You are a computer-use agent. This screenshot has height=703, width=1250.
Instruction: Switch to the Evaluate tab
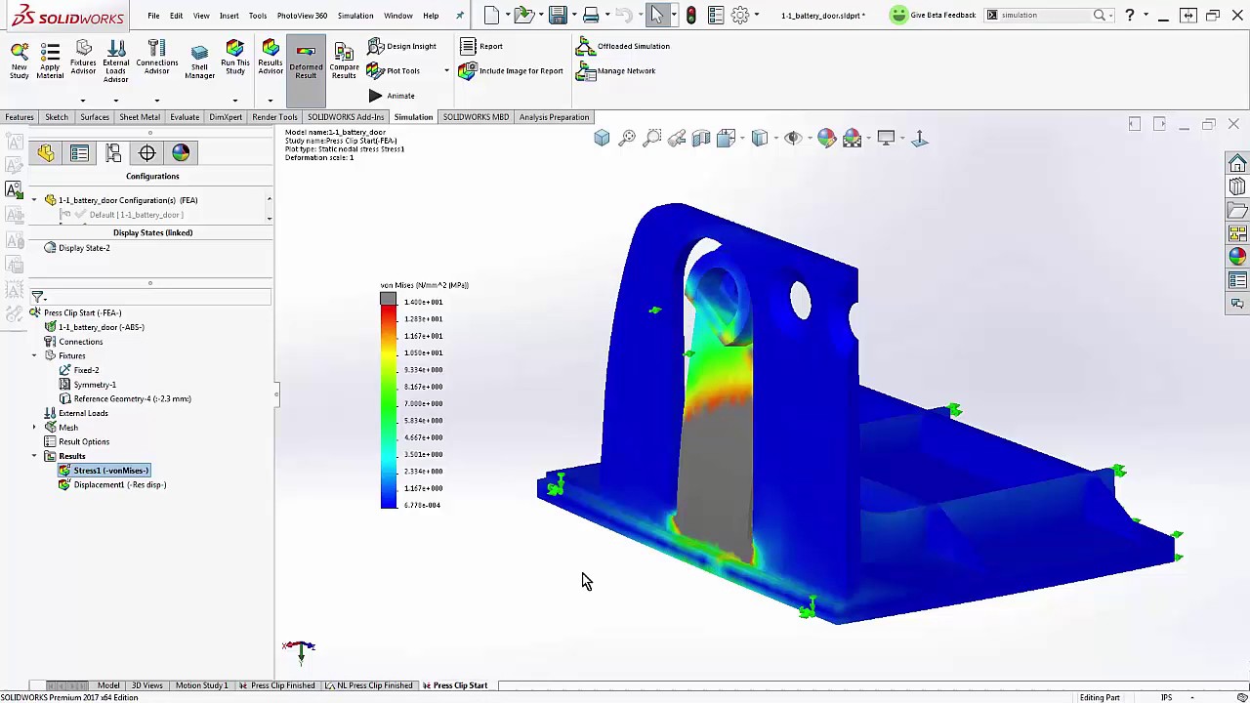[185, 117]
